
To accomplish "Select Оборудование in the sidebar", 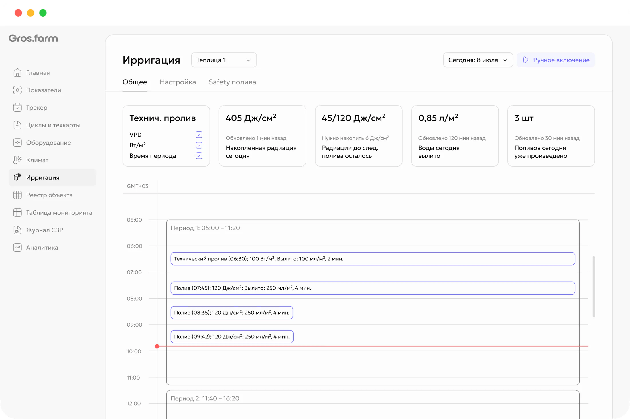I will [52, 143].
